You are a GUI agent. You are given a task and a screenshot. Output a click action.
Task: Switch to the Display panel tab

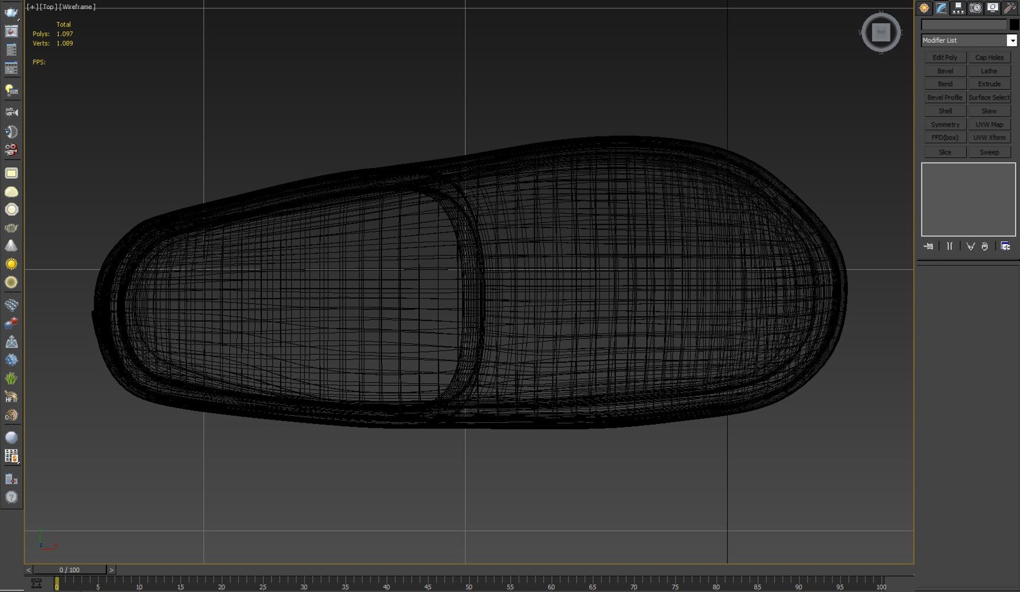(992, 8)
